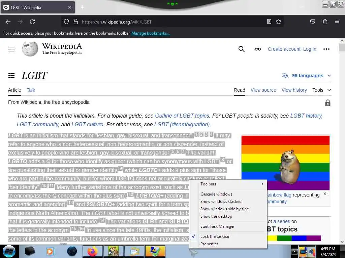The height and width of the screenshot is (258, 345).
Task: Toggle reader view icon in address bar
Action: 269,21
